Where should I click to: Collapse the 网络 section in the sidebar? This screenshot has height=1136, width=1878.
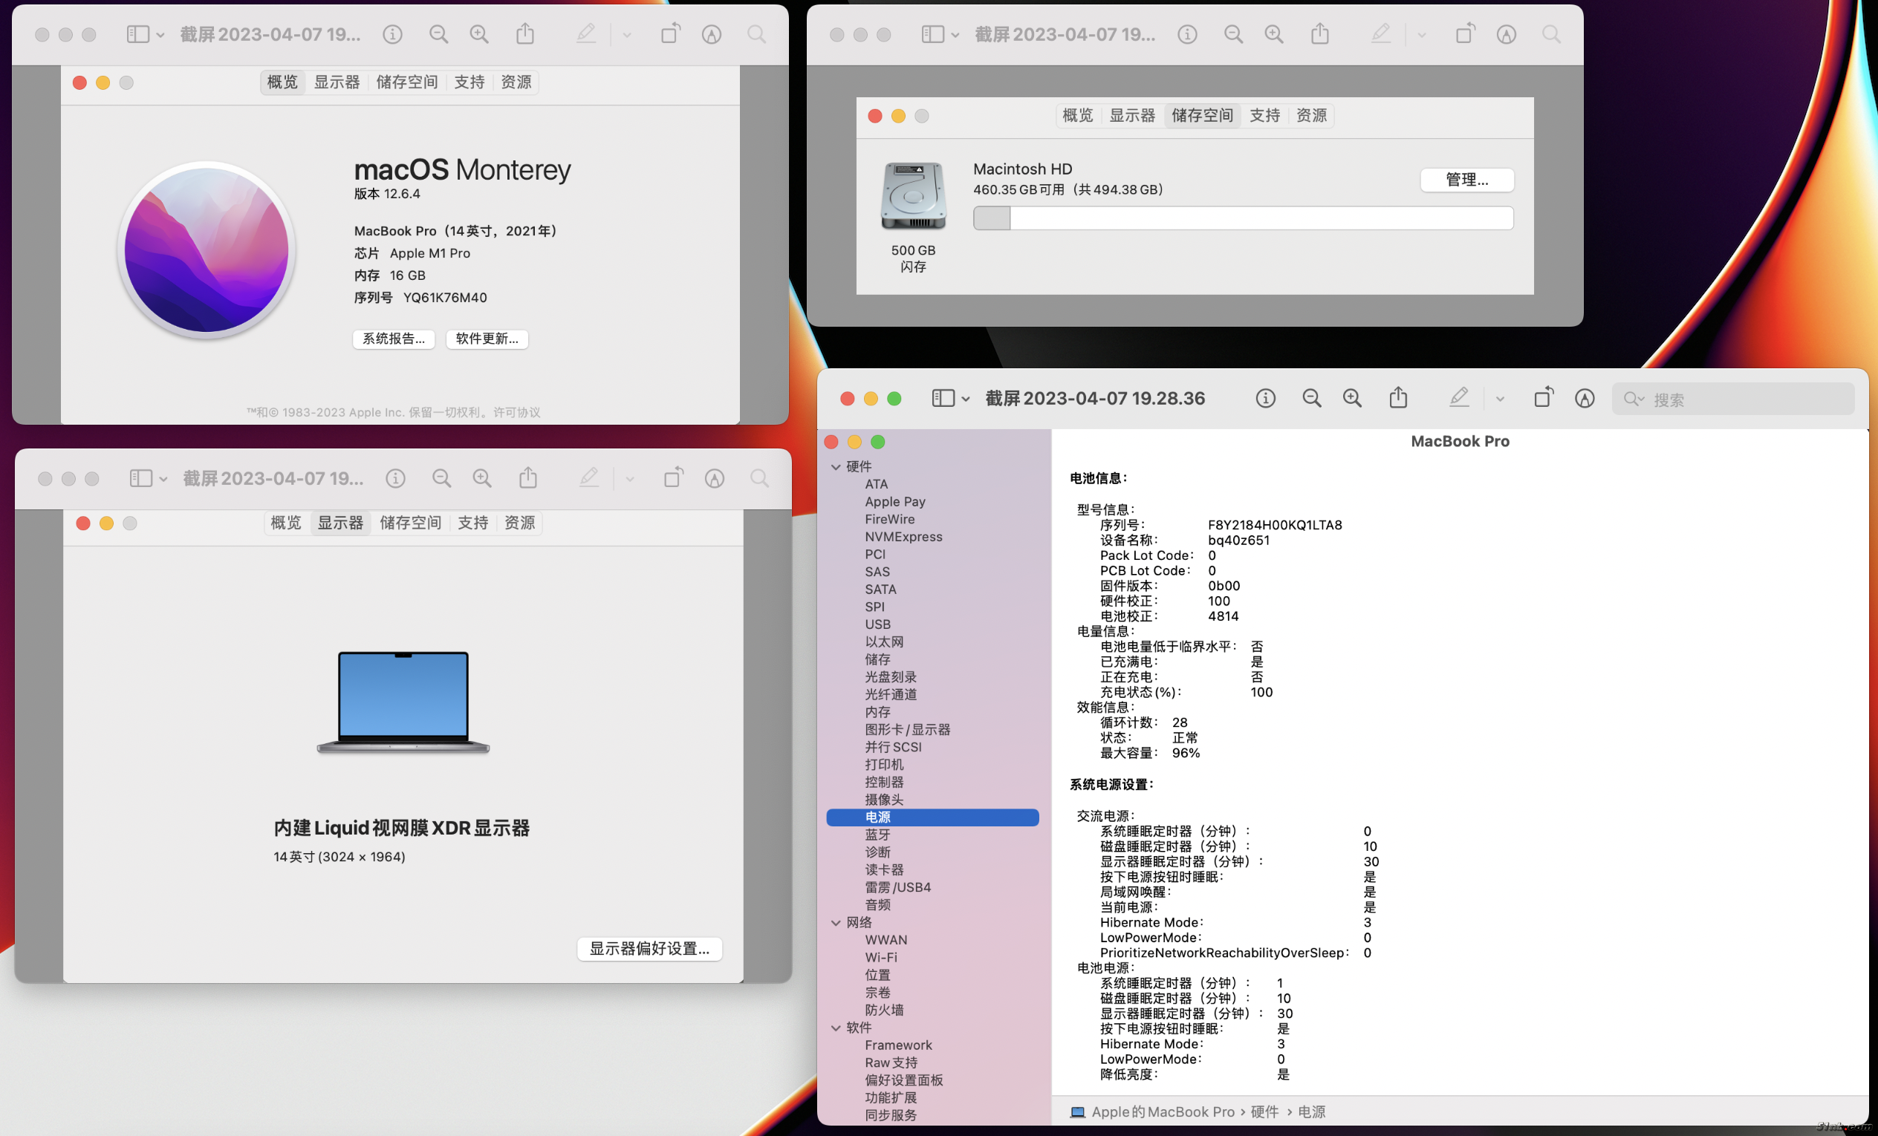836,923
